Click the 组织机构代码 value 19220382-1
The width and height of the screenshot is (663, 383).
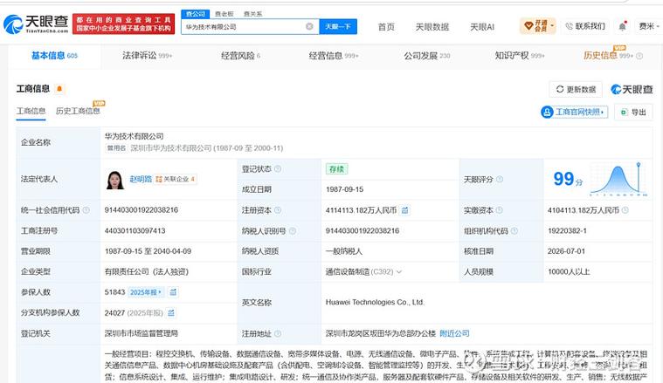[x=567, y=230]
